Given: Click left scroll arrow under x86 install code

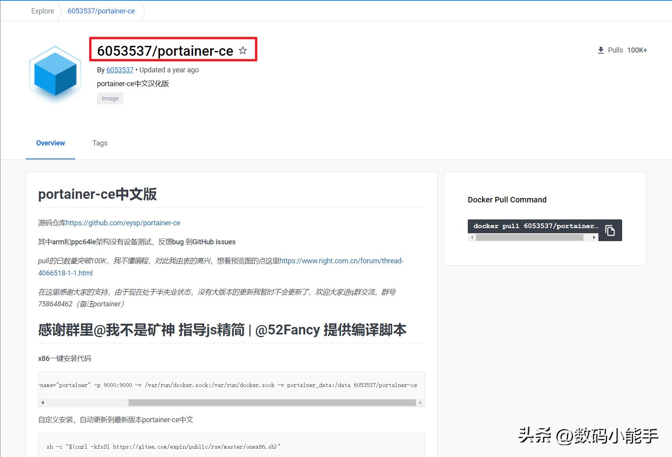Looking at the screenshot, I should pos(42,402).
